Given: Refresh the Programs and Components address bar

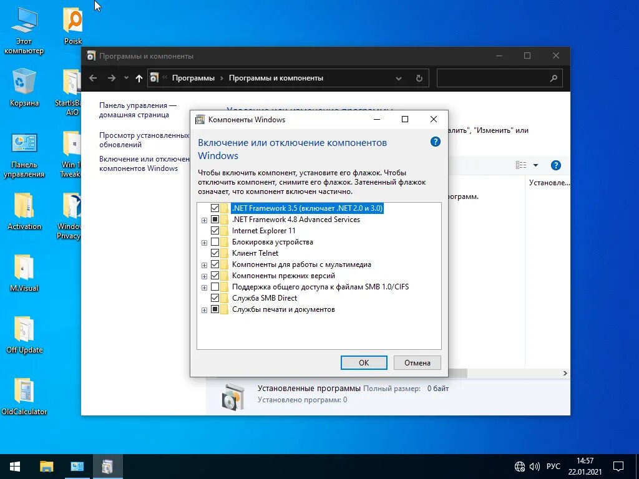Looking at the screenshot, I should (x=419, y=78).
